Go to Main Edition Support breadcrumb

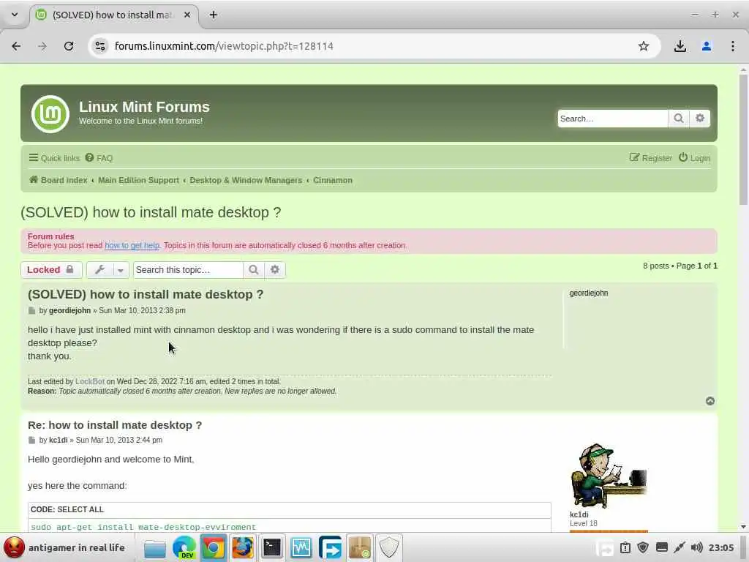point(138,180)
